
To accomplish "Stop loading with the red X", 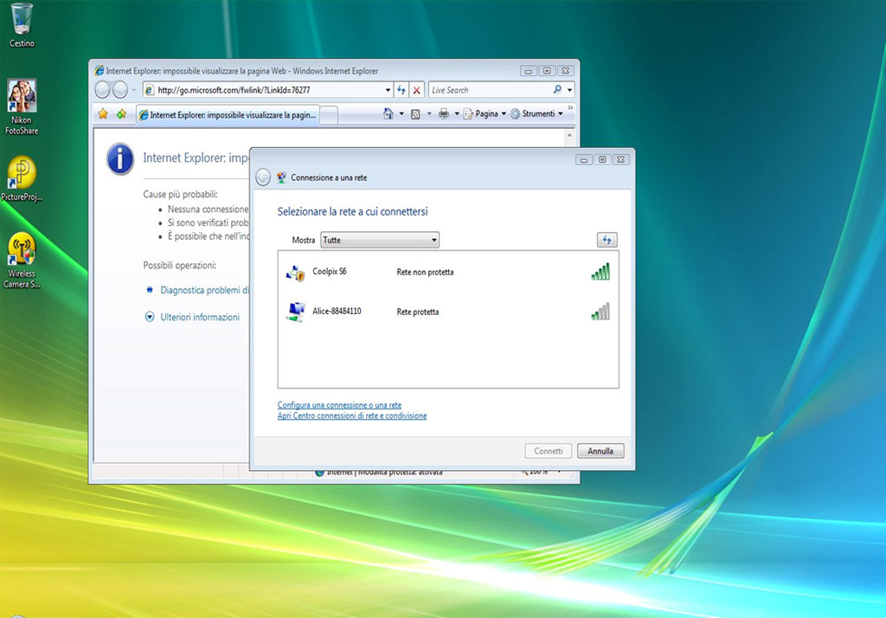I will pos(416,90).
